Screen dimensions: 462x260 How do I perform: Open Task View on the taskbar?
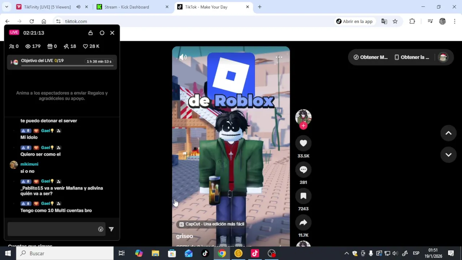click(x=122, y=253)
